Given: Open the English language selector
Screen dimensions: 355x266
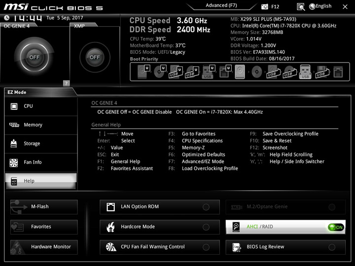Looking at the screenshot, I should (320, 6).
